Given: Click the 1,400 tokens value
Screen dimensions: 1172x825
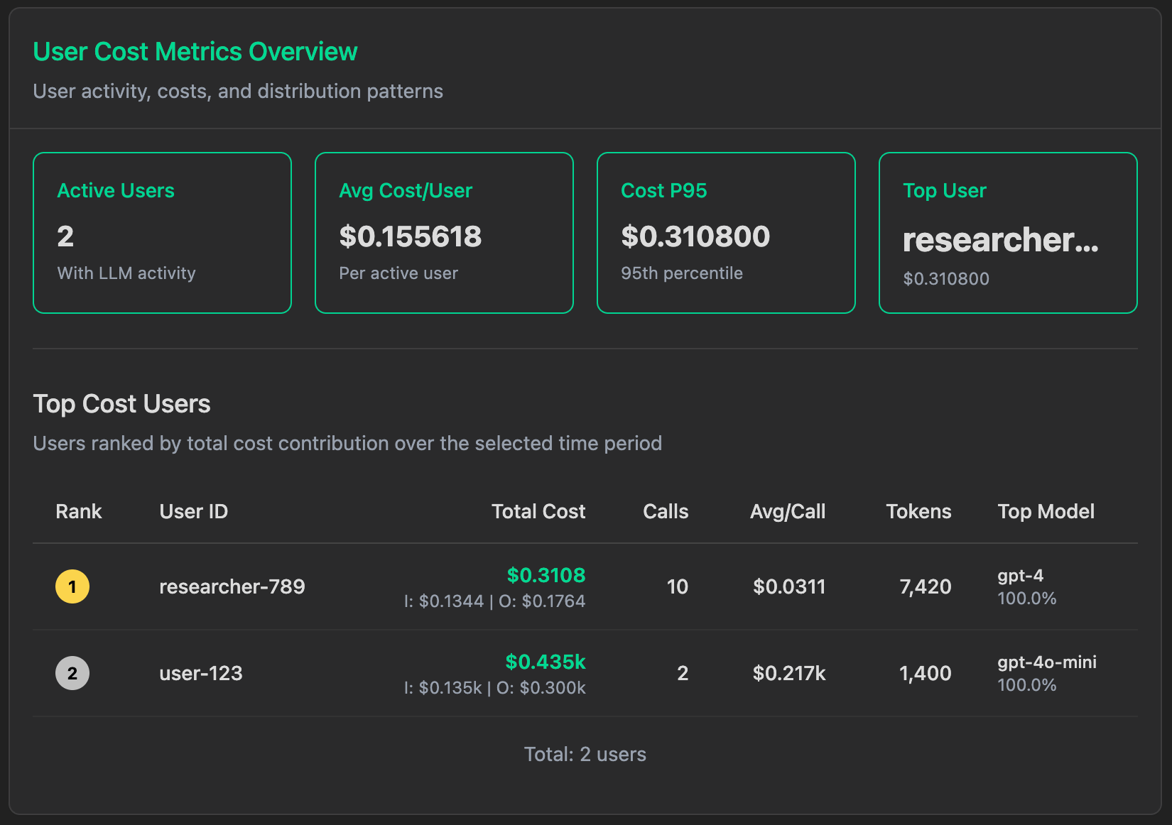Looking at the screenshot, I should [926, 673].
